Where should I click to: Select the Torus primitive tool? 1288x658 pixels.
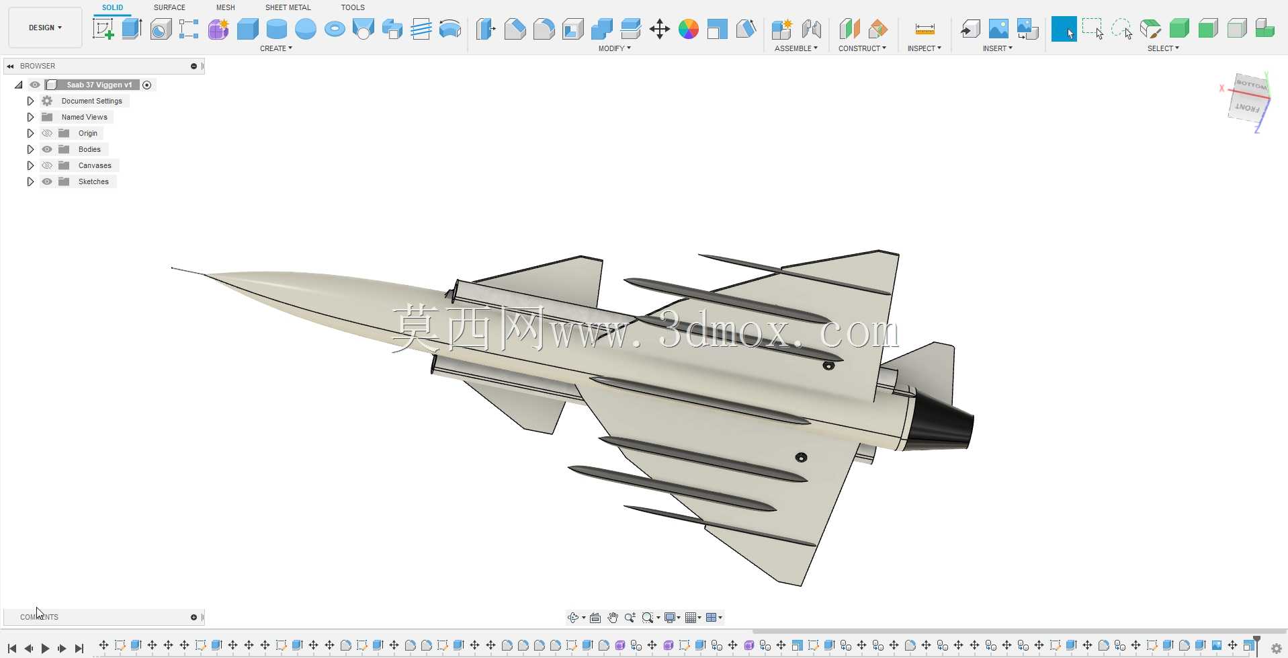tap(334, 29)
